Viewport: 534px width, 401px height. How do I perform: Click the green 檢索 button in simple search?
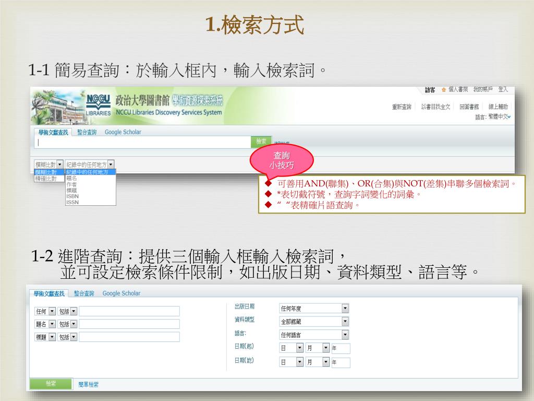tap(261, 141)
